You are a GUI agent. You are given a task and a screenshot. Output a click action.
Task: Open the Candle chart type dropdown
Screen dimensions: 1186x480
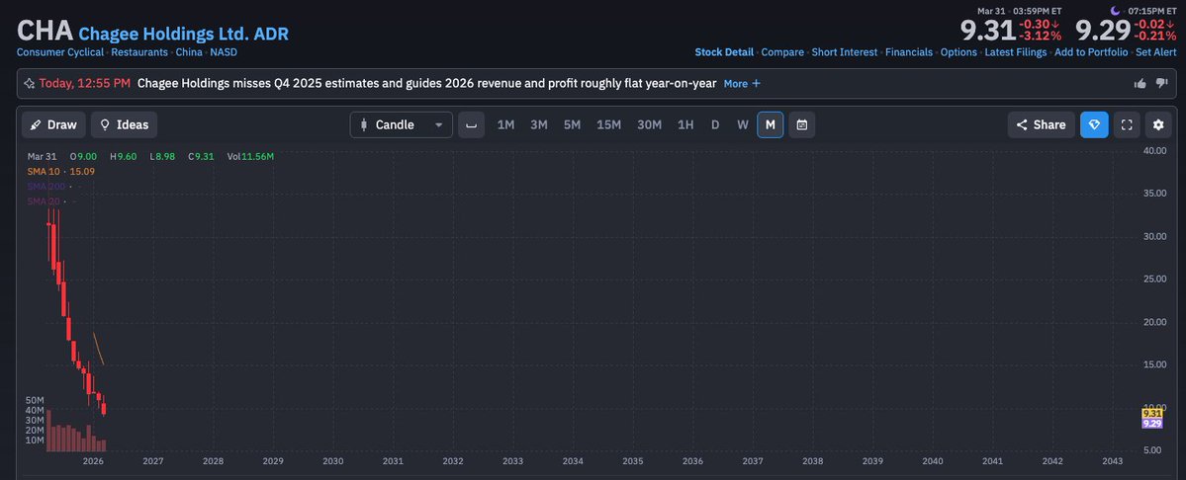(401, 124)
